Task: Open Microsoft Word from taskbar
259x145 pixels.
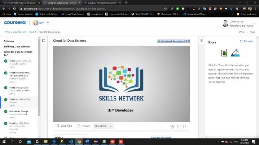Action: [87, 142]
